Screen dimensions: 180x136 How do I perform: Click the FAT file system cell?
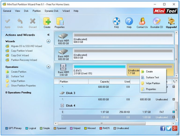[x=162, y=112]
